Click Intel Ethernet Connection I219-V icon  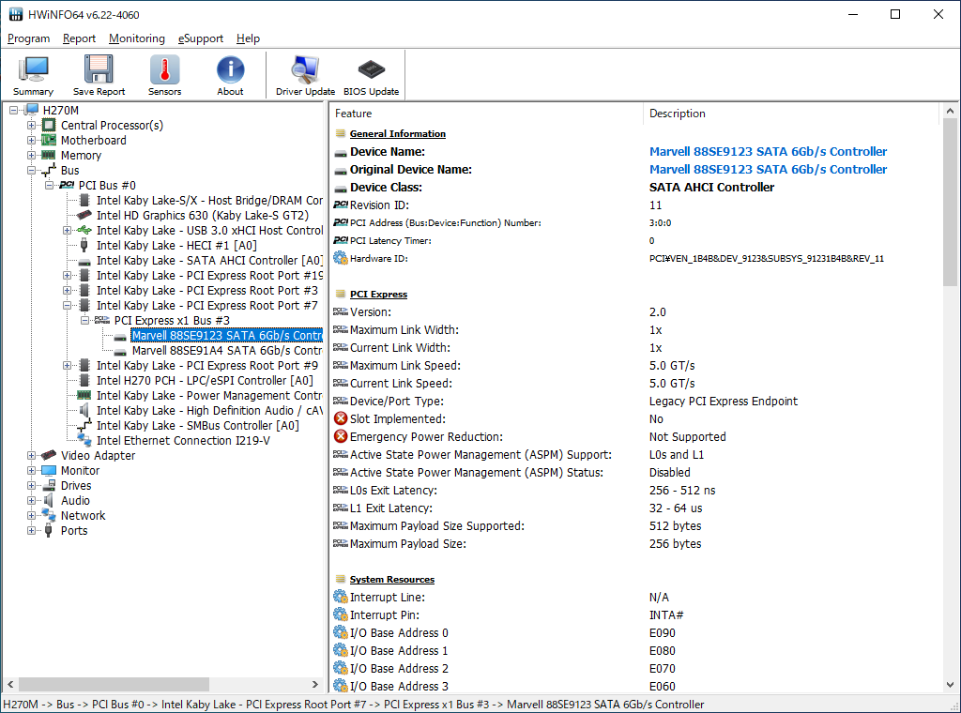point(84,440)
